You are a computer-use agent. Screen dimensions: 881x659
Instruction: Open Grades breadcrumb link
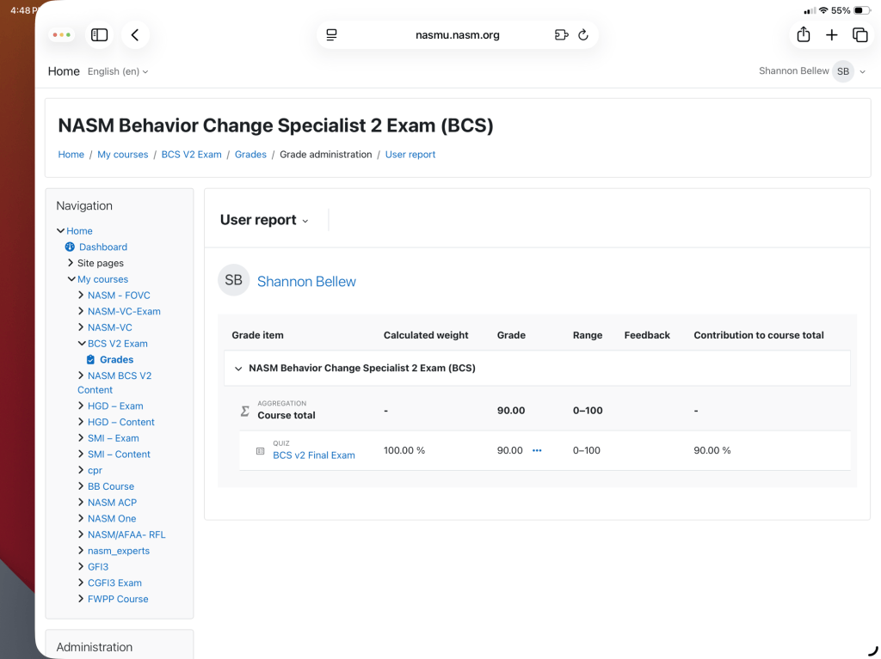(250, 155)
